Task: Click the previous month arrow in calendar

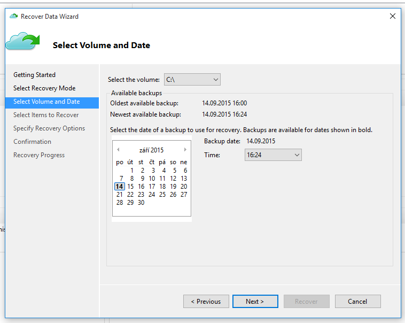Action: pos(118,150)
